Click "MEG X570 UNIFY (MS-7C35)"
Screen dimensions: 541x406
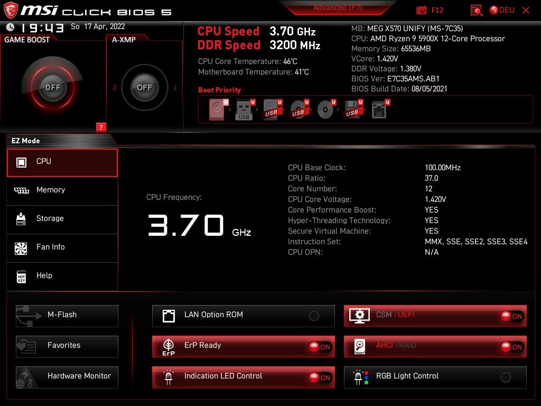(x=415, y=29)
